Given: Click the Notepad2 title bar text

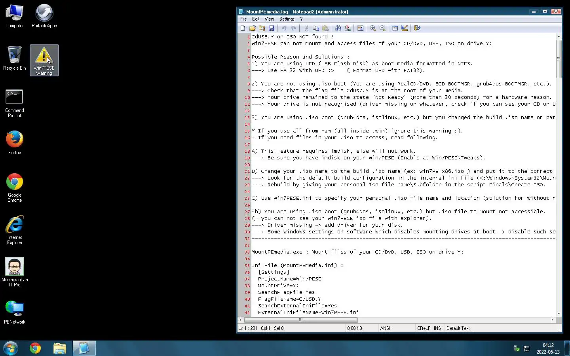Looking at the screenshot, I should pos(297,11).
